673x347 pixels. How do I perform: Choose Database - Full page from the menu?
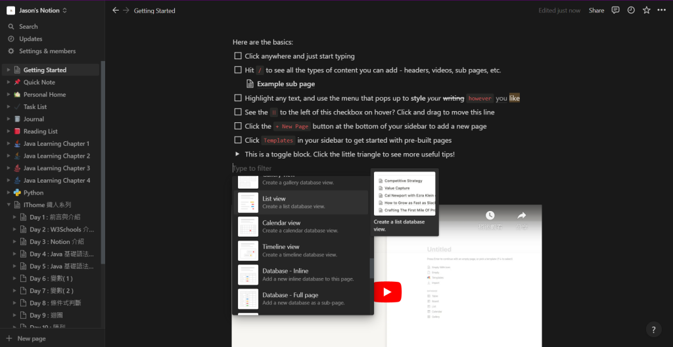pos(302,299)
